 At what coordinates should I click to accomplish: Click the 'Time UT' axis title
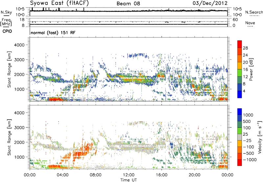(129, 180)
